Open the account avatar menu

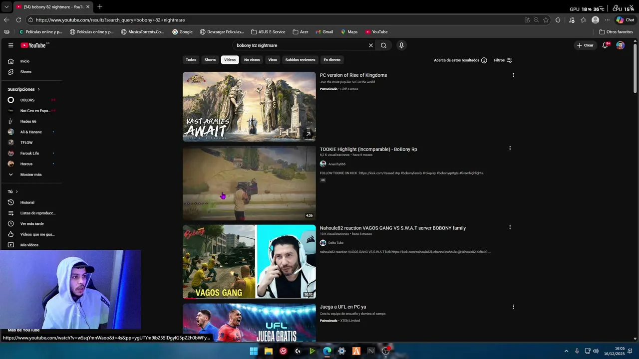pyautogui.click(x=620, y=45)
